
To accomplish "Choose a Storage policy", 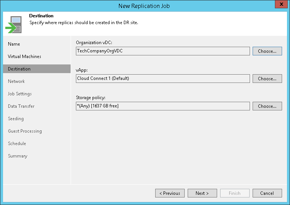I will pos(267,106).
